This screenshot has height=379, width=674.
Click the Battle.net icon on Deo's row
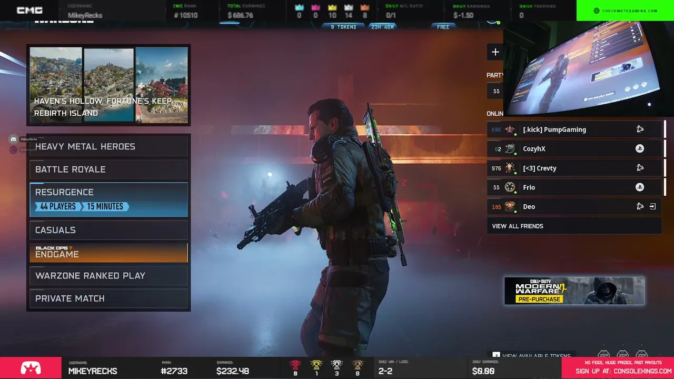pos(640,206)
